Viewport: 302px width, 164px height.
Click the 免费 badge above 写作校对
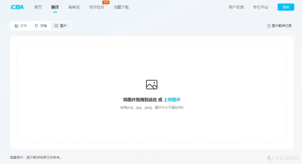(x=106, y=2)
